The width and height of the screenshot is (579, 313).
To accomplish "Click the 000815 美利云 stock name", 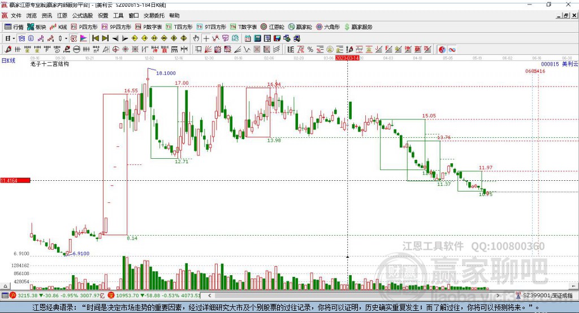I will (x=559, y=64).
